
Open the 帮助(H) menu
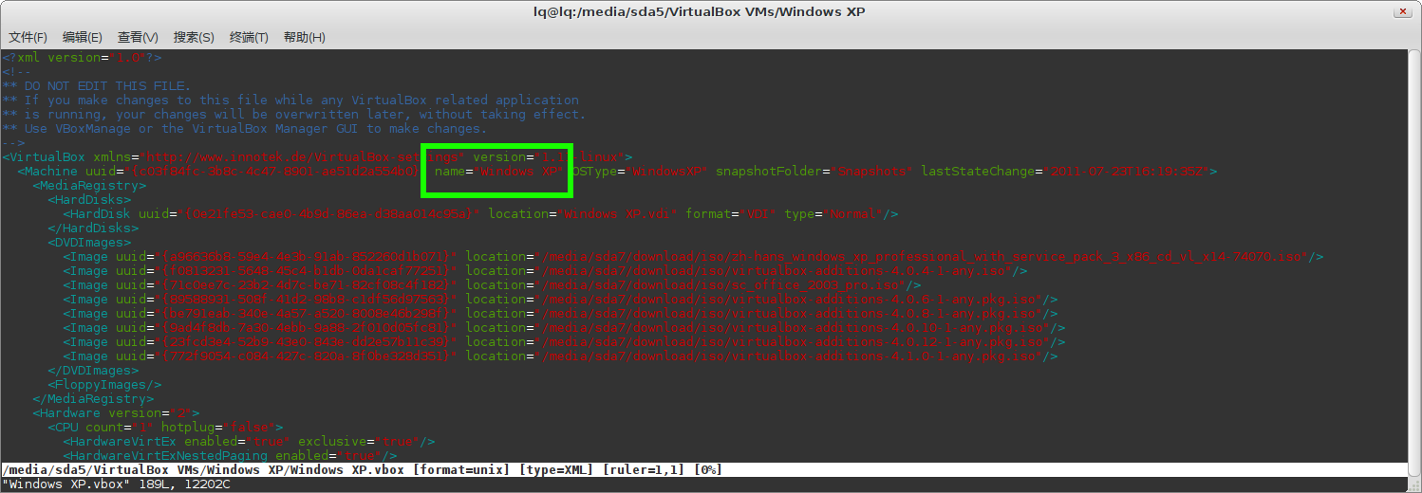tap(304, 37)
